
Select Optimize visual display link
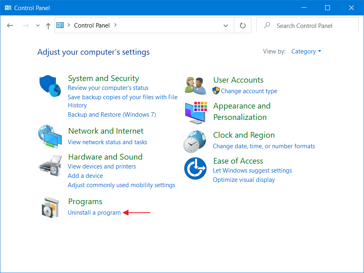pyautogui.click(x=244, y=180)
